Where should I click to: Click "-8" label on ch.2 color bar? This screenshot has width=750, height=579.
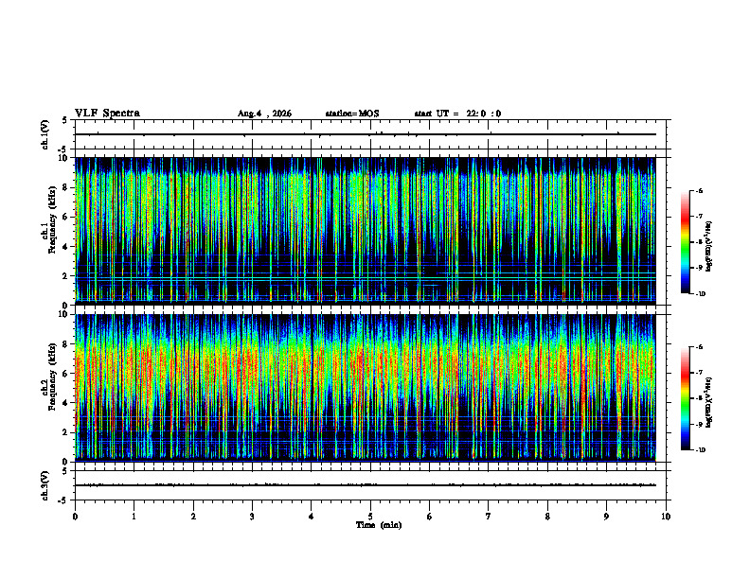[699, 398]
